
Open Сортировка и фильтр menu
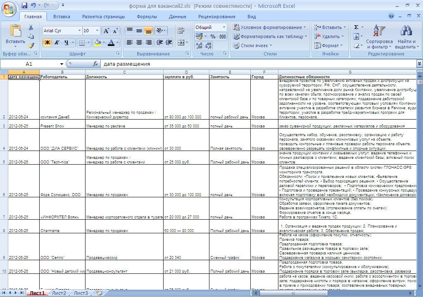(379, 37)
